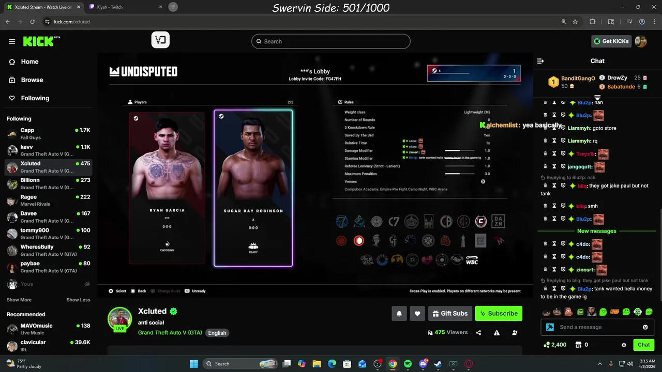
Task: Jump to New messages divider
Action: (597, 231)
